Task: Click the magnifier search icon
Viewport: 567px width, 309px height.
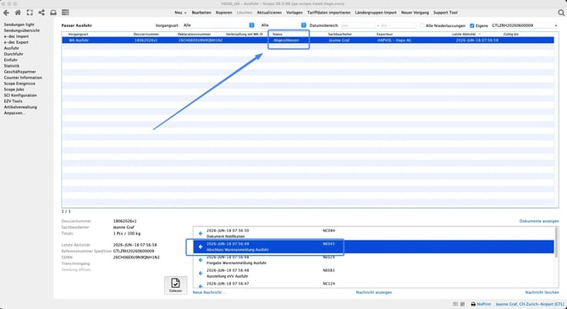Action: tap(561, 13)
